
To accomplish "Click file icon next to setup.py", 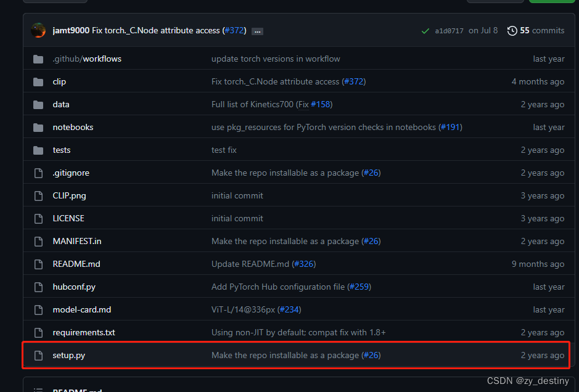I will (38, 356).
